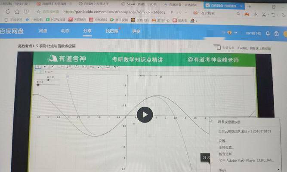The height and width of the screenshot is (172, 287).
Task: Switch to the 百度网盘-会话列表 tab
Action: coord(180,5)
